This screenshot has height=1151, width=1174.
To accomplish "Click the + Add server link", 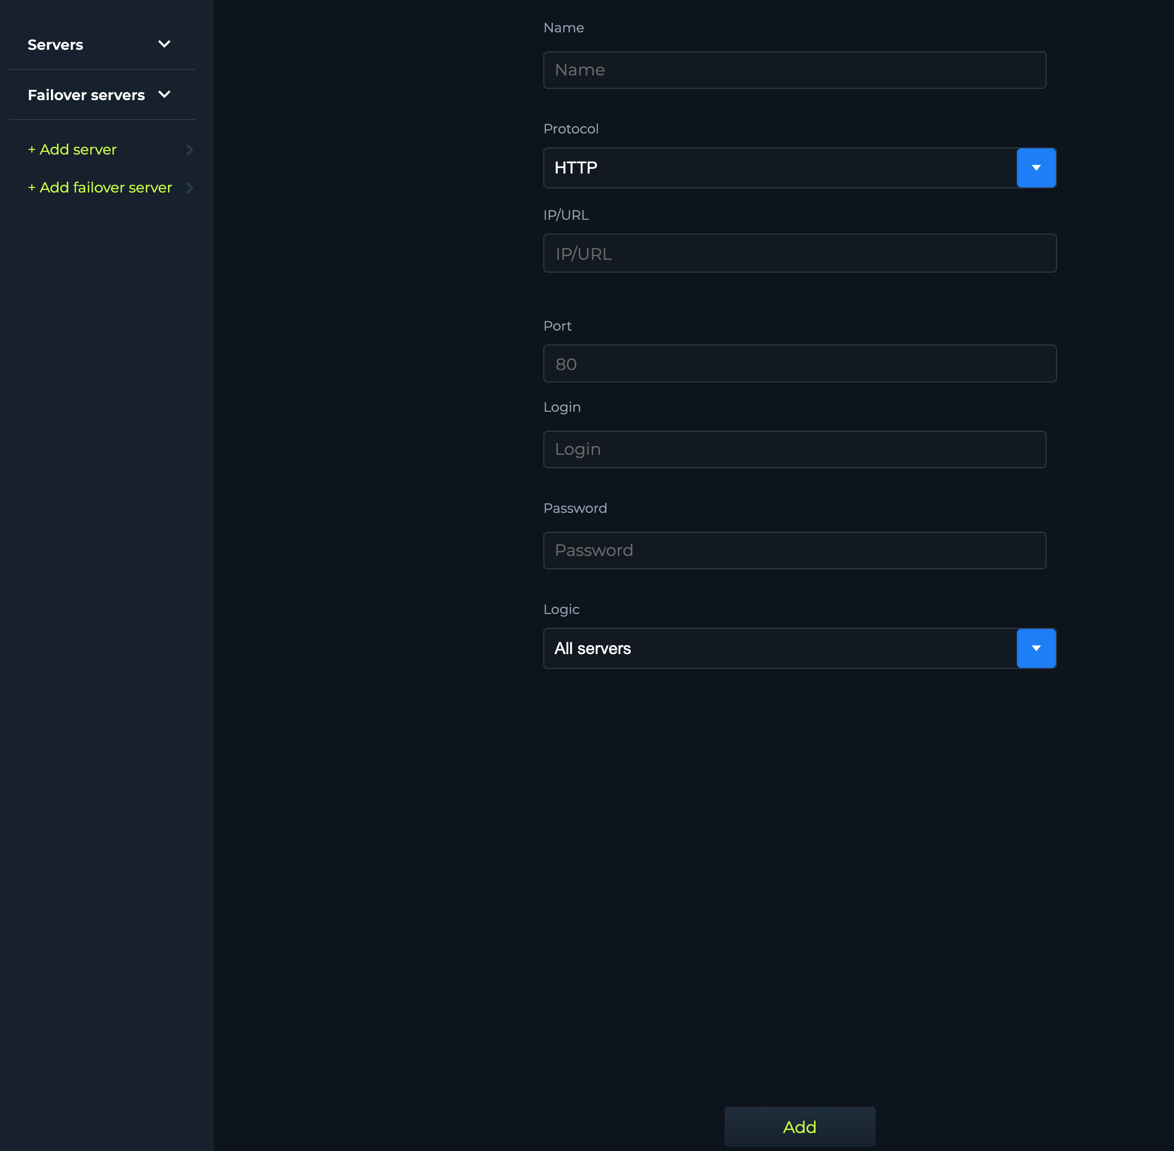I will pyautogui.click(x=72, y=149).
